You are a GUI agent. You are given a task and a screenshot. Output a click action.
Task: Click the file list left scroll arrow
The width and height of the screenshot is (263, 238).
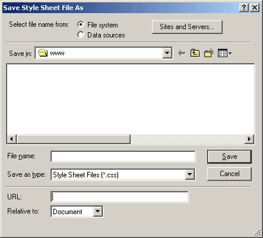click(x=12, y=139)
